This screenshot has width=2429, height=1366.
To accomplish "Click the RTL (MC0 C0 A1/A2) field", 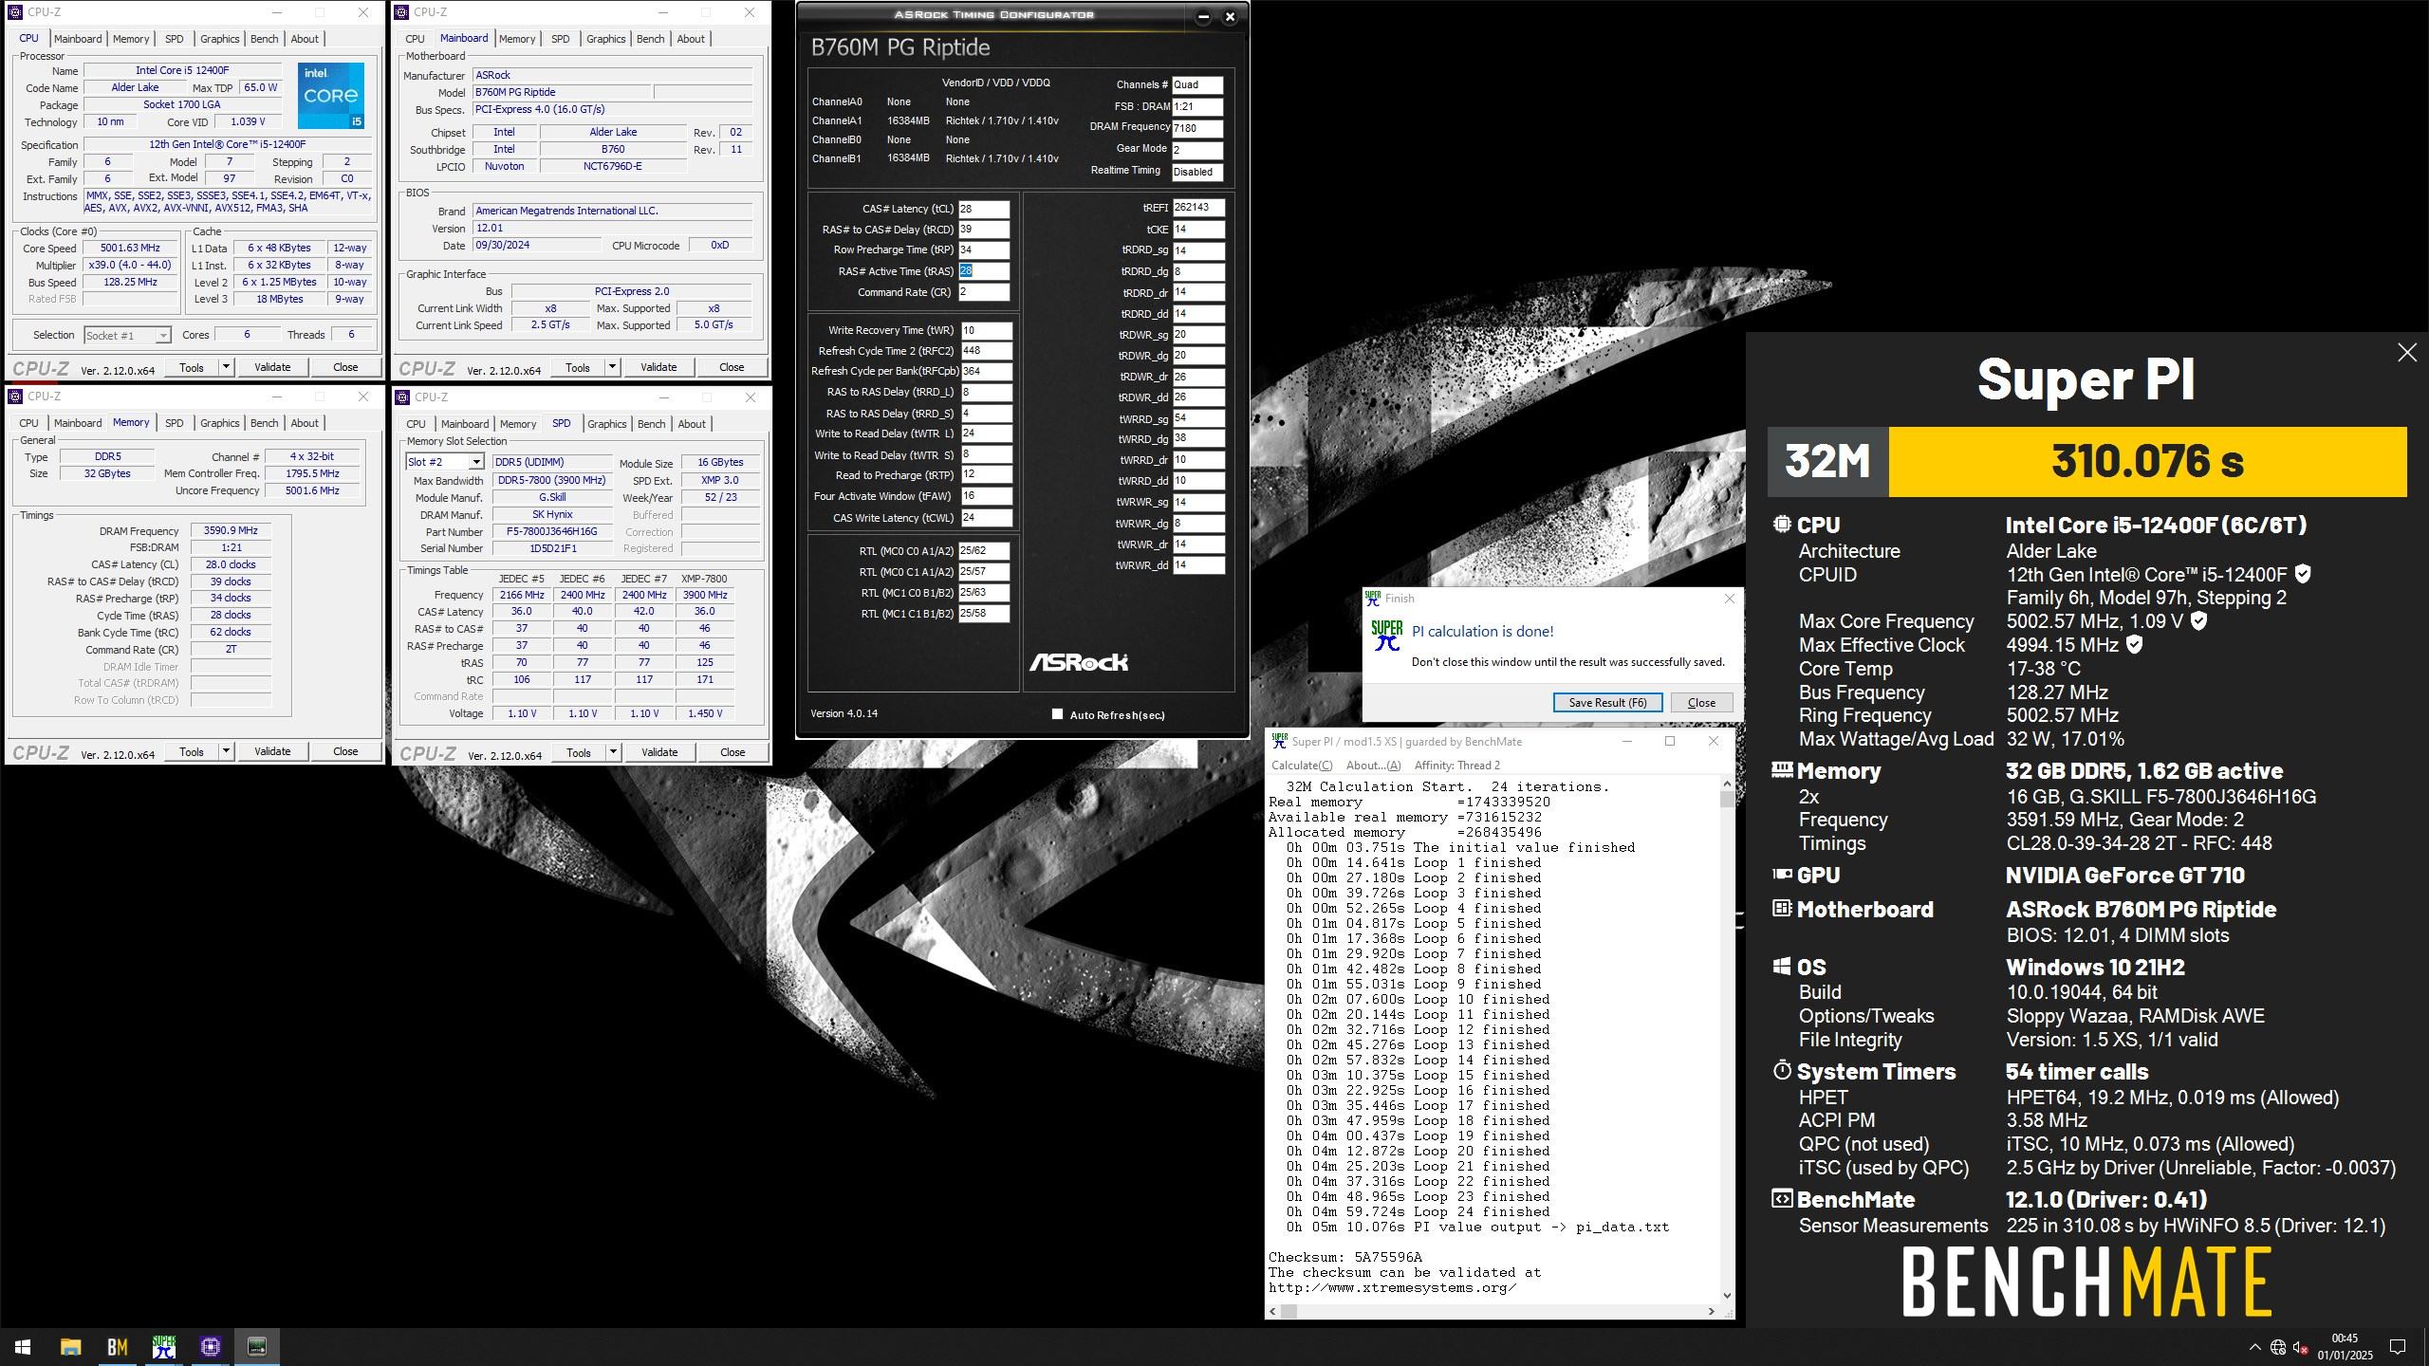I will pyautogui.click(x=984, y=550).
